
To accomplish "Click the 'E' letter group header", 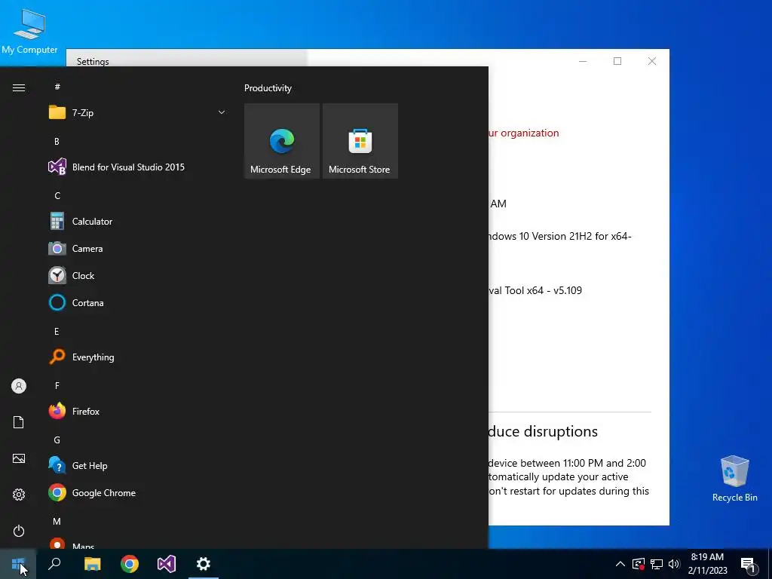I will point(57,332).
